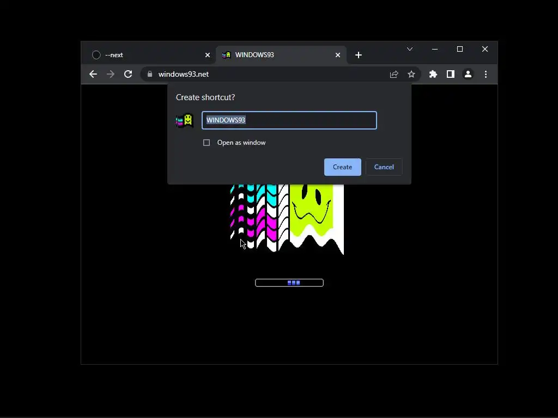Open the tab search chevron dropdown

click(410, 49)
